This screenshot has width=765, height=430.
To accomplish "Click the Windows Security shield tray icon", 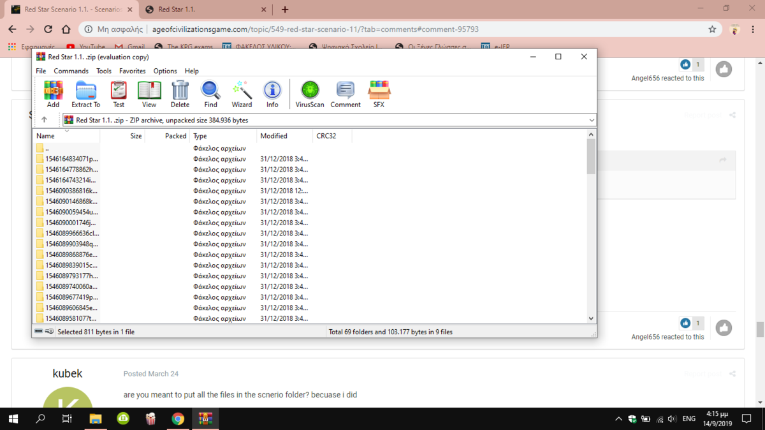I will tap(632, 419).
